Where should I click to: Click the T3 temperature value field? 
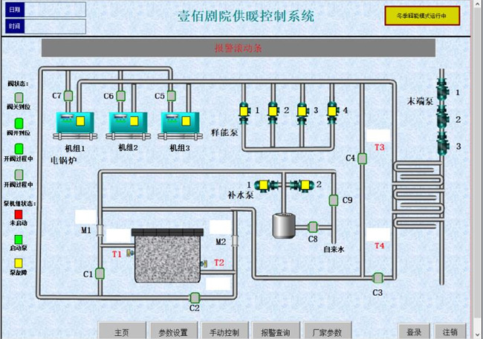tap(379, 135)
